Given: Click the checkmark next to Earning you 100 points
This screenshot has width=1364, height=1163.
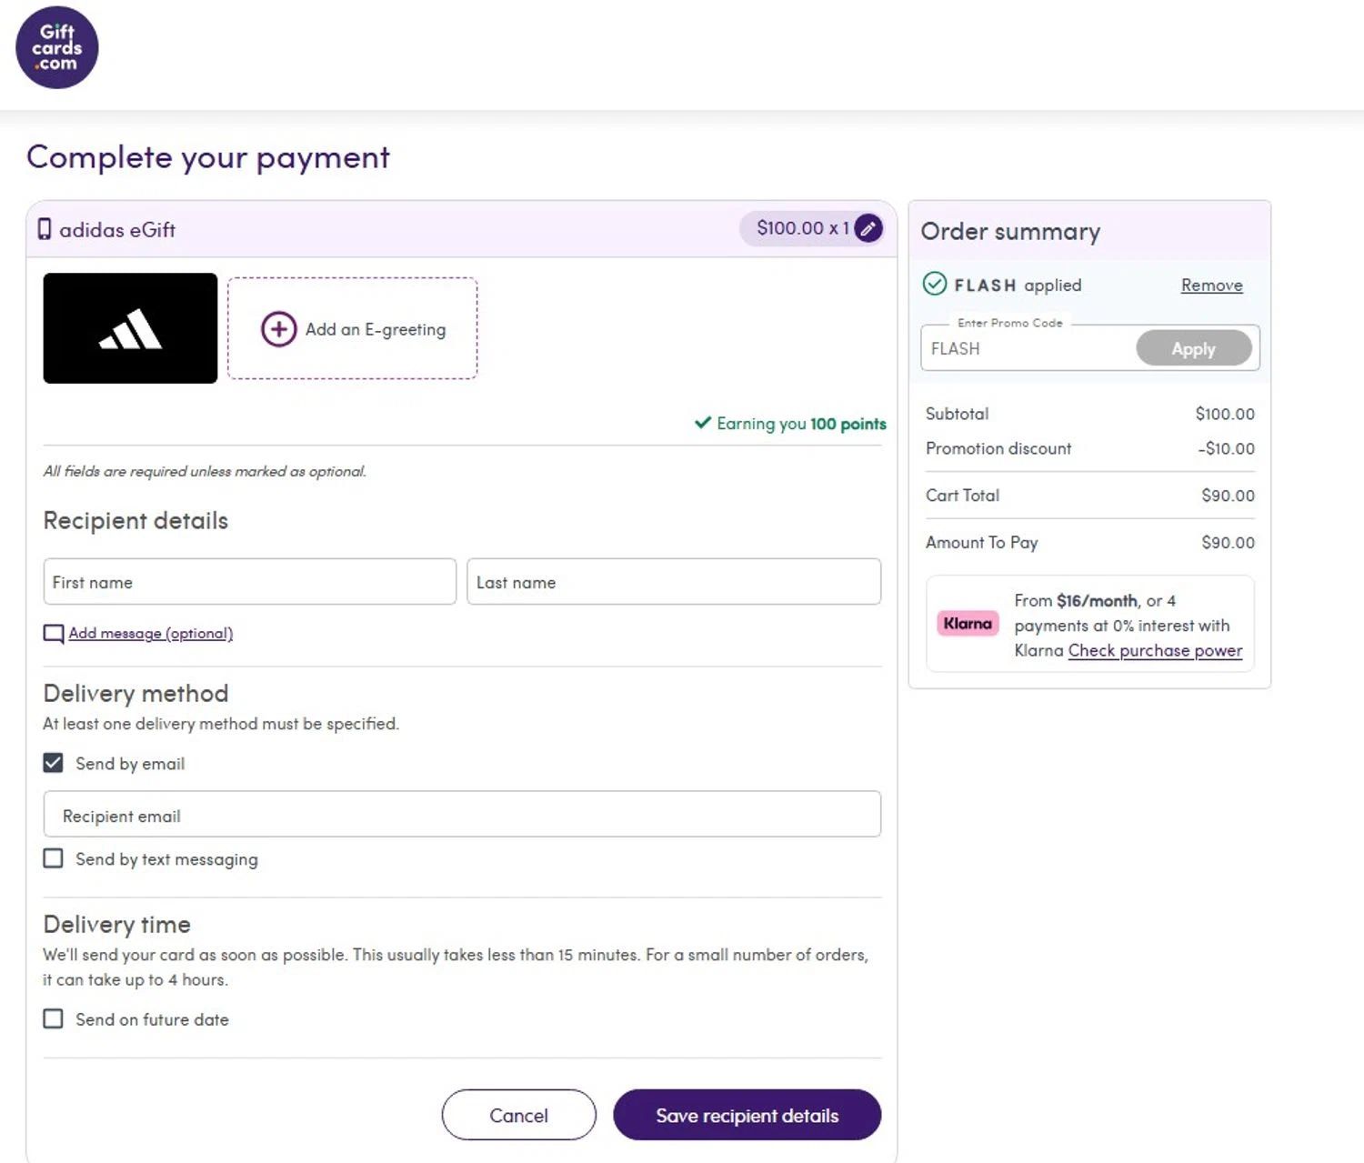Looking at the screenshot, I should pyautogui.click(x=703, y=423).
